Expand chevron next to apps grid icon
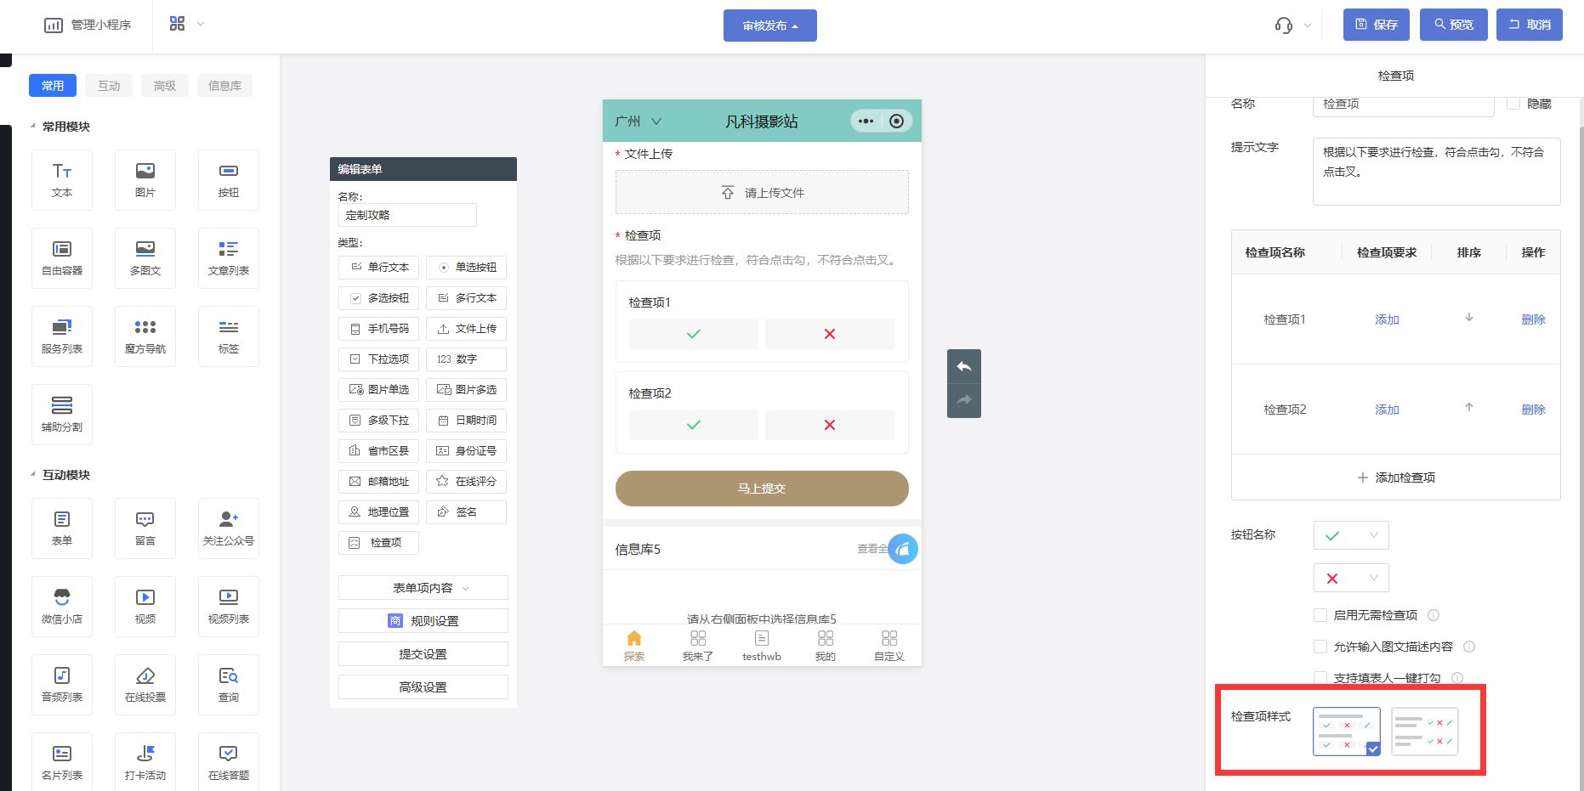 click(201, 24)
